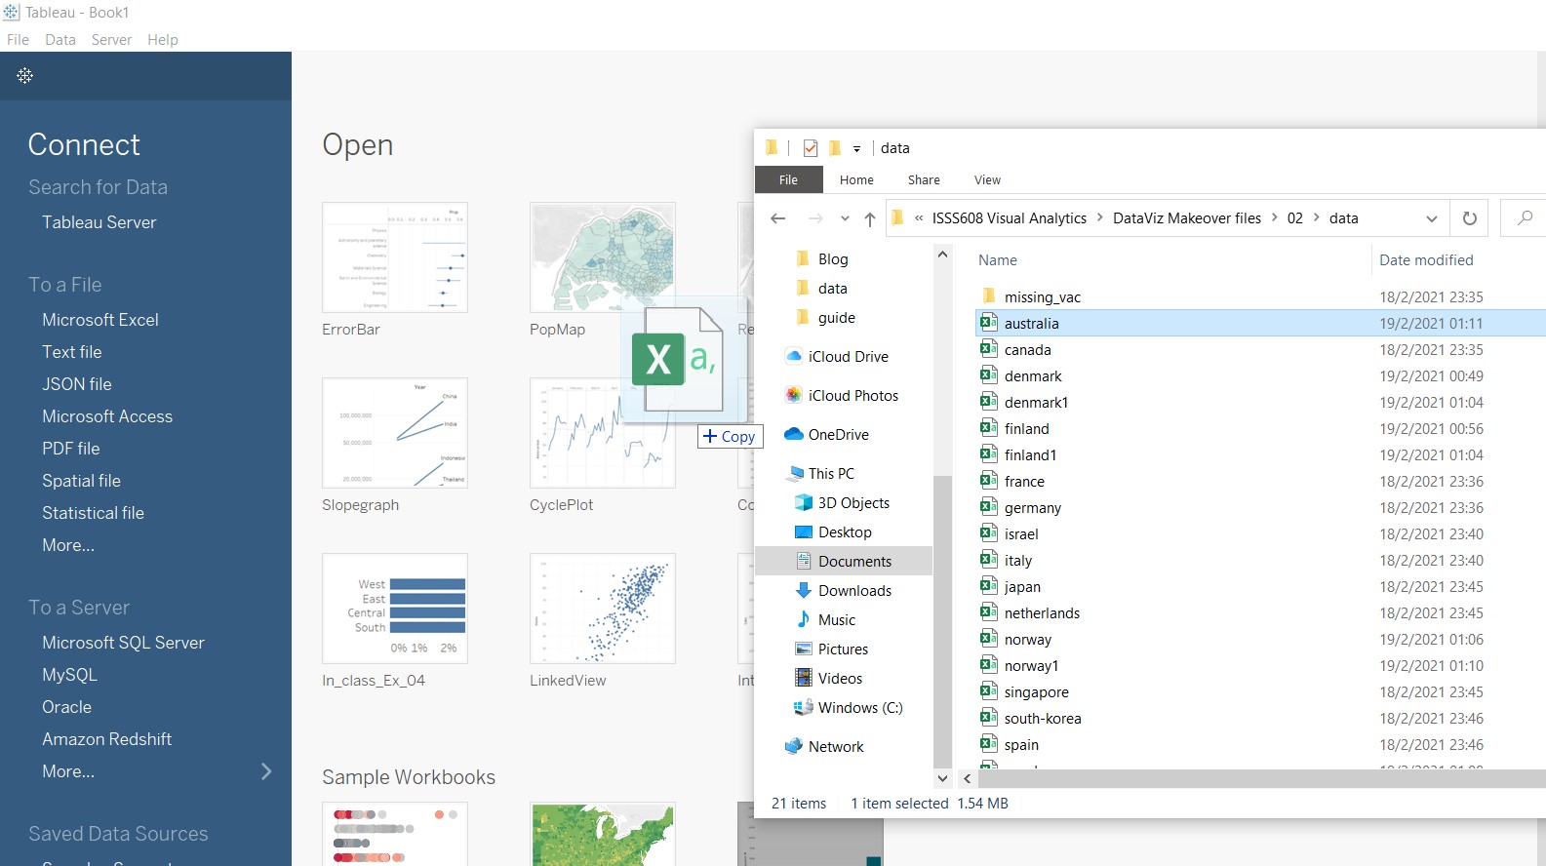The image size is (1546, 866).
Task: Select the Downloads folder in navigation pane
Action: [x=854, y=591]
